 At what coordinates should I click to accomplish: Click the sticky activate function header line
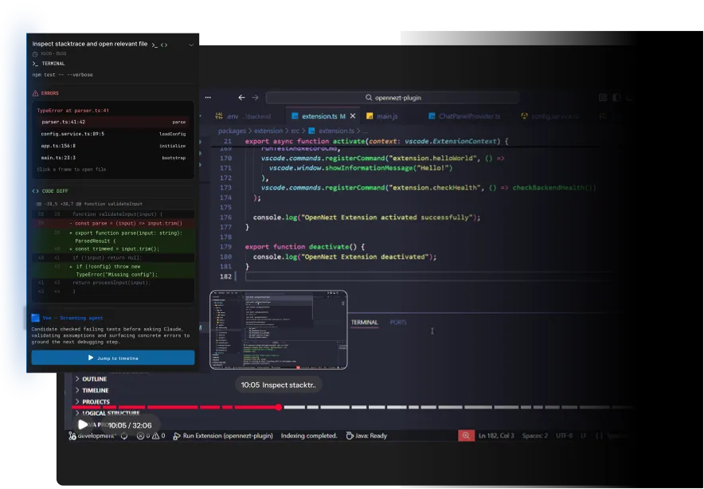click(376, 141)
